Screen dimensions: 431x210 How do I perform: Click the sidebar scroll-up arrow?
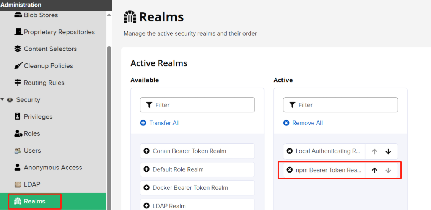109,15
